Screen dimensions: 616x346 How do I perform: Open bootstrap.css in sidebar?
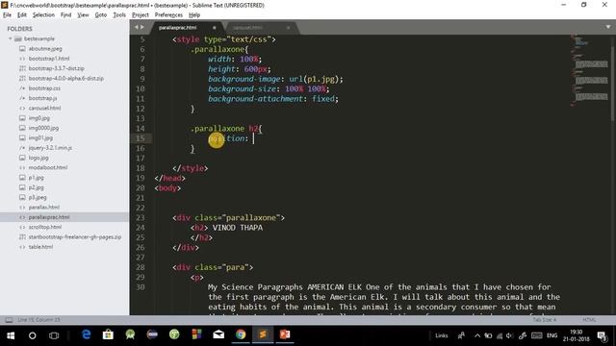click(x=44, y=88)
